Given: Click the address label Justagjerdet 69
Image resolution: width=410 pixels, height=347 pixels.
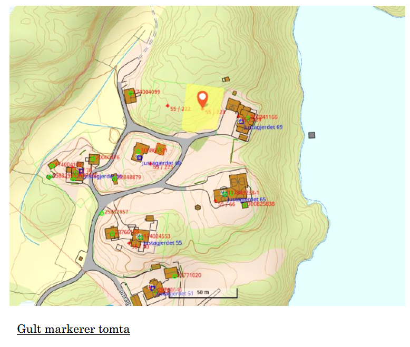Looking at the screenshot, I should click(x=263, y=127).
